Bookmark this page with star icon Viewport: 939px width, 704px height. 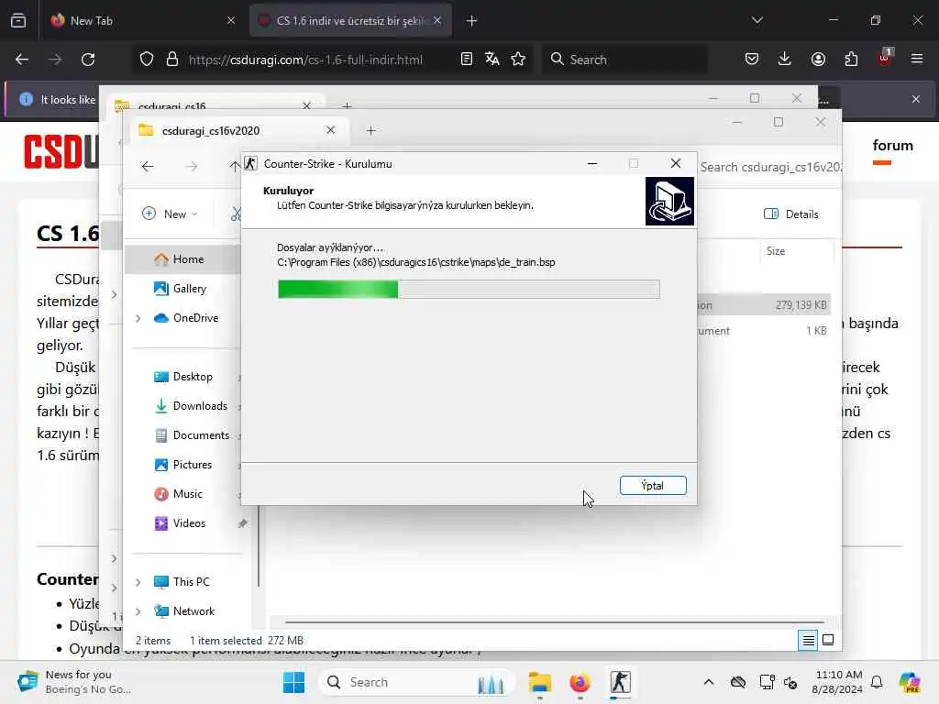[x=518, y=59]
